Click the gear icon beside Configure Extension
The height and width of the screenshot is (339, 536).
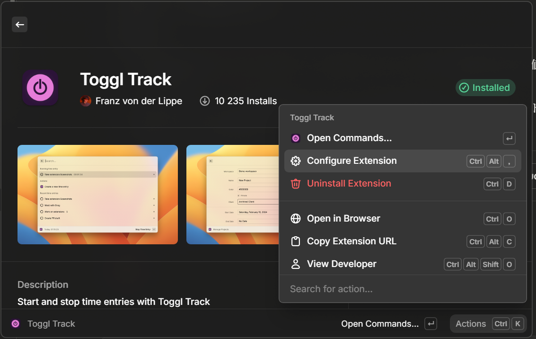(296, 161)
